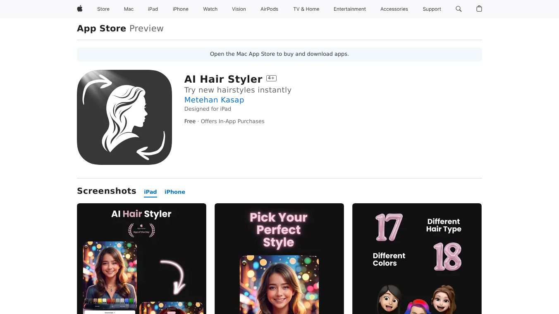Click the 'AI Hair Styler' title text
559x314 pixels.
[223, 79]
